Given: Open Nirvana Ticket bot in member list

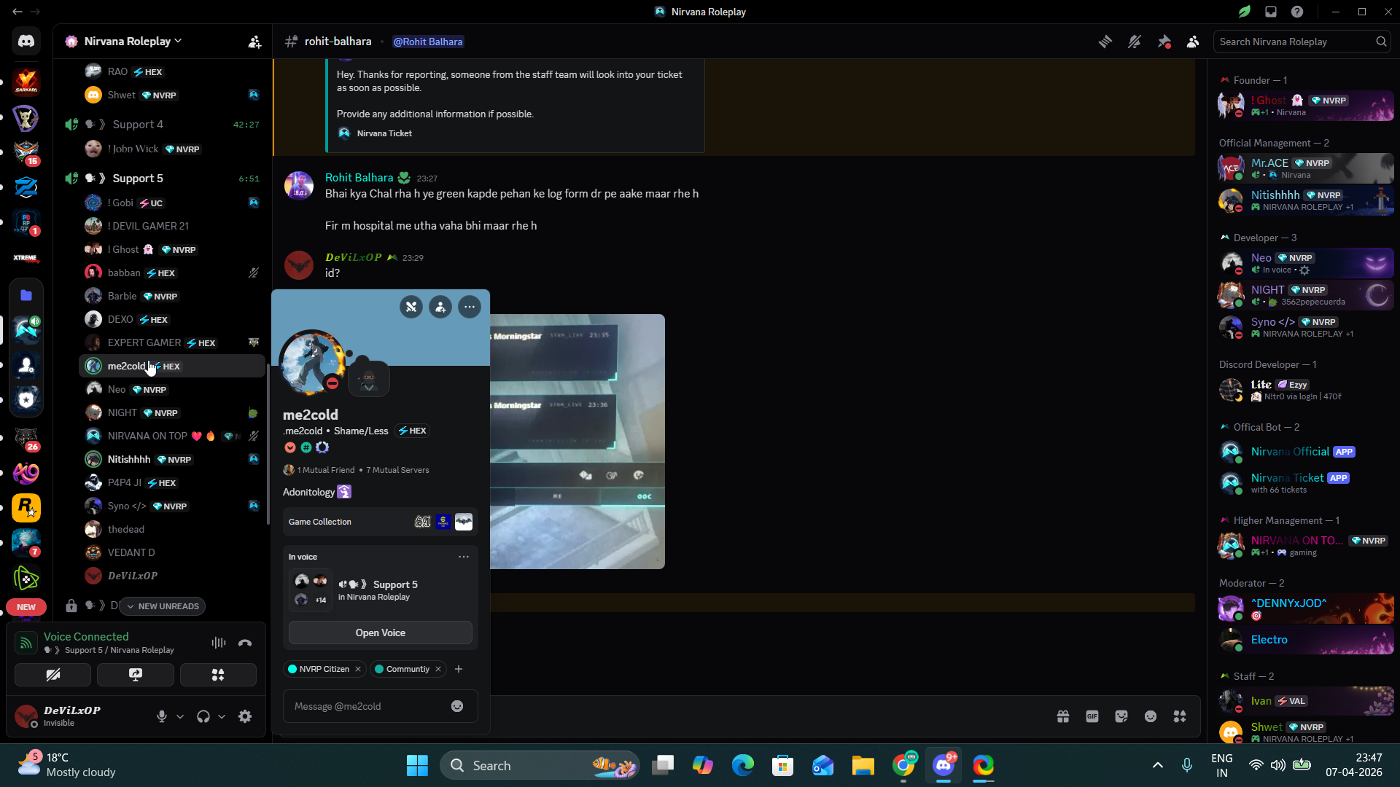Looking at the screenshot, I should pyautogui.click(x=1305, y=483).
